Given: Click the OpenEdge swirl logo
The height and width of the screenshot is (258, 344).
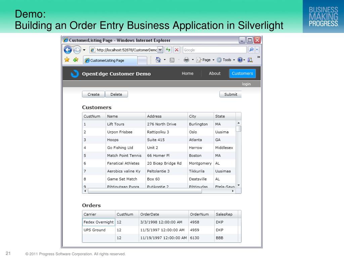Looking at the screenshot, I should [x=75, y=74].
